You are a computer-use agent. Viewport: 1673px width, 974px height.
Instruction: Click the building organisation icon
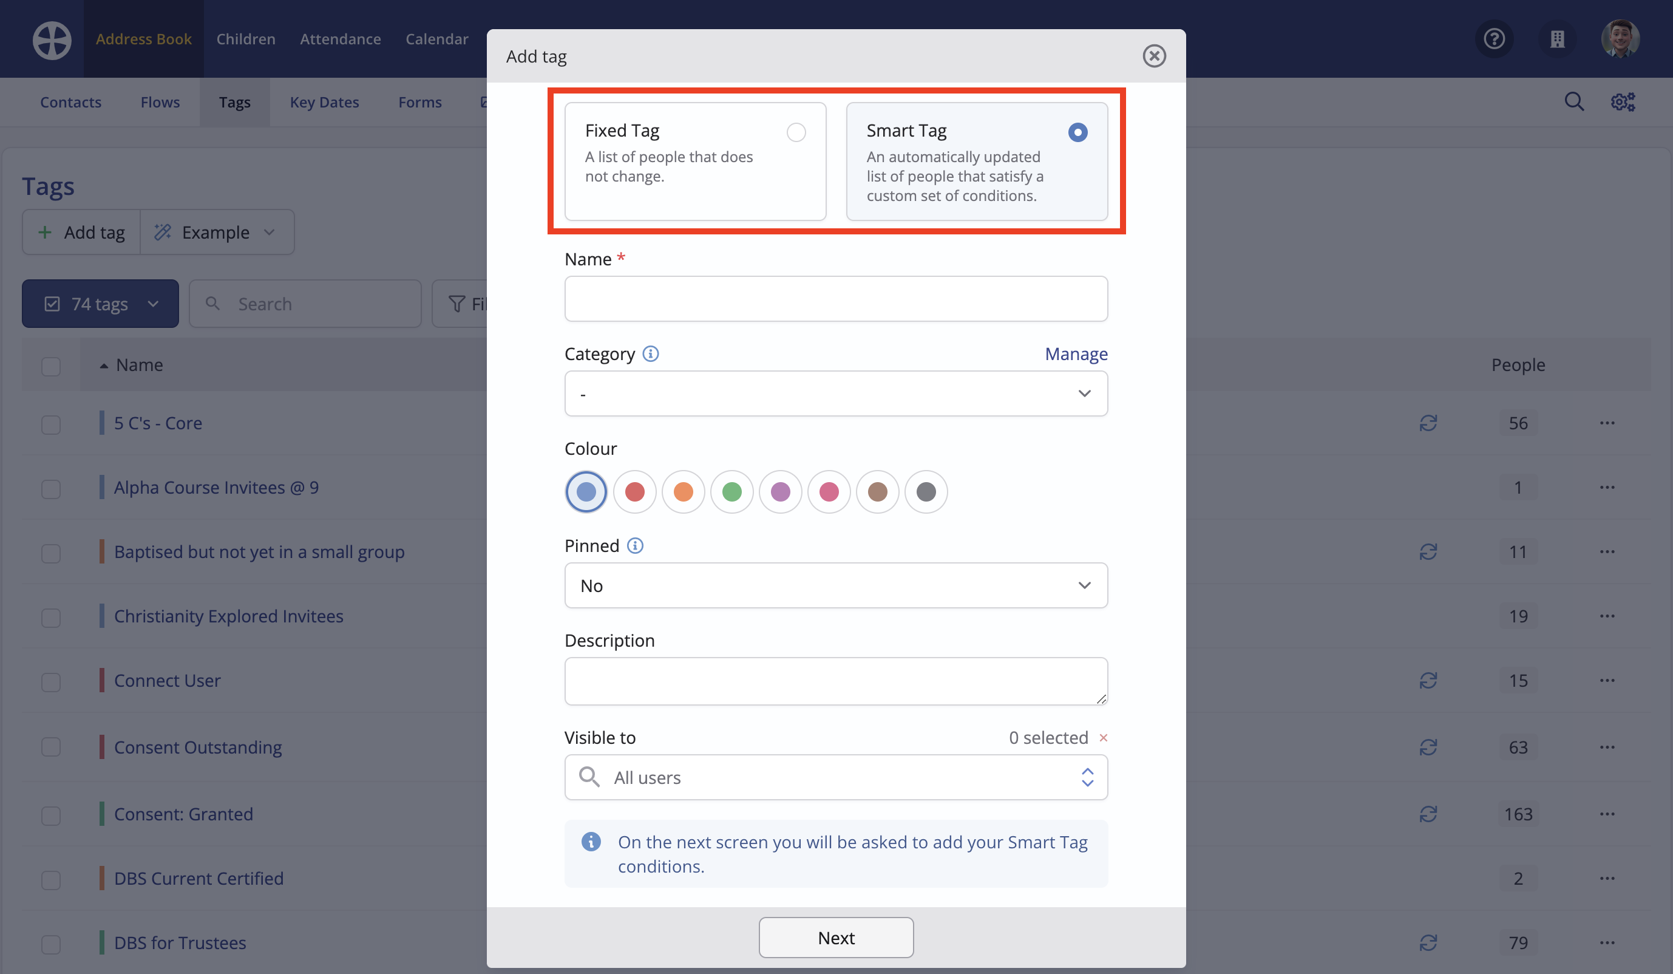tap(1557, 39)
